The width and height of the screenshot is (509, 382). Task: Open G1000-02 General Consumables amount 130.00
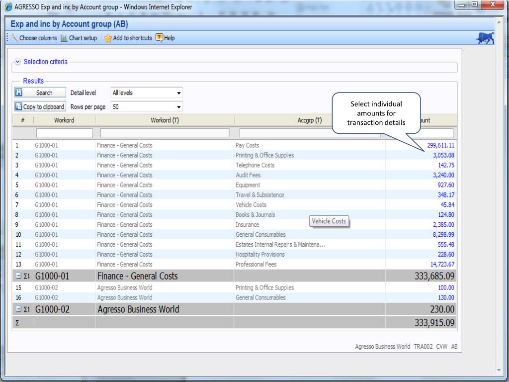[446, 297]
